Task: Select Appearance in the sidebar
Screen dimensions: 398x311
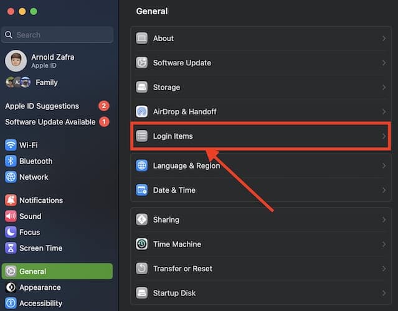Action: pyautogui.click(x=40, y=287)
